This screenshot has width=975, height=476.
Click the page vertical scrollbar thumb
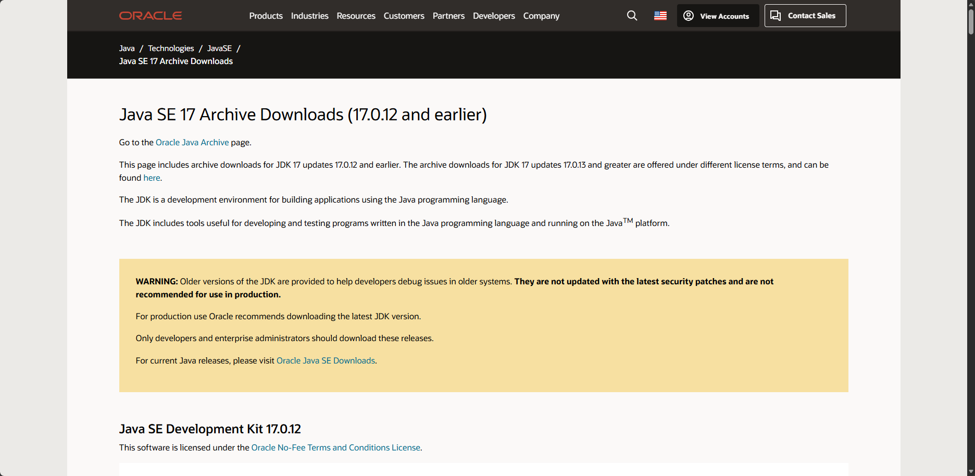[x=971, y=22]
